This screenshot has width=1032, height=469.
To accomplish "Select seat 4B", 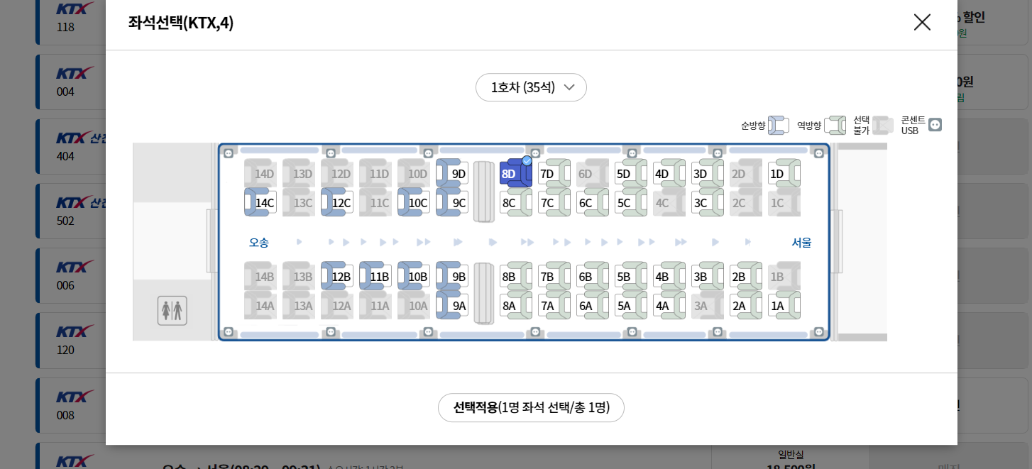I will click(x=669, y=277).
